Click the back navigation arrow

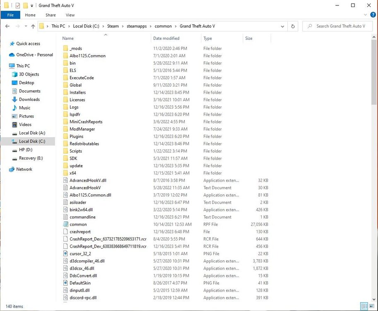7,26
